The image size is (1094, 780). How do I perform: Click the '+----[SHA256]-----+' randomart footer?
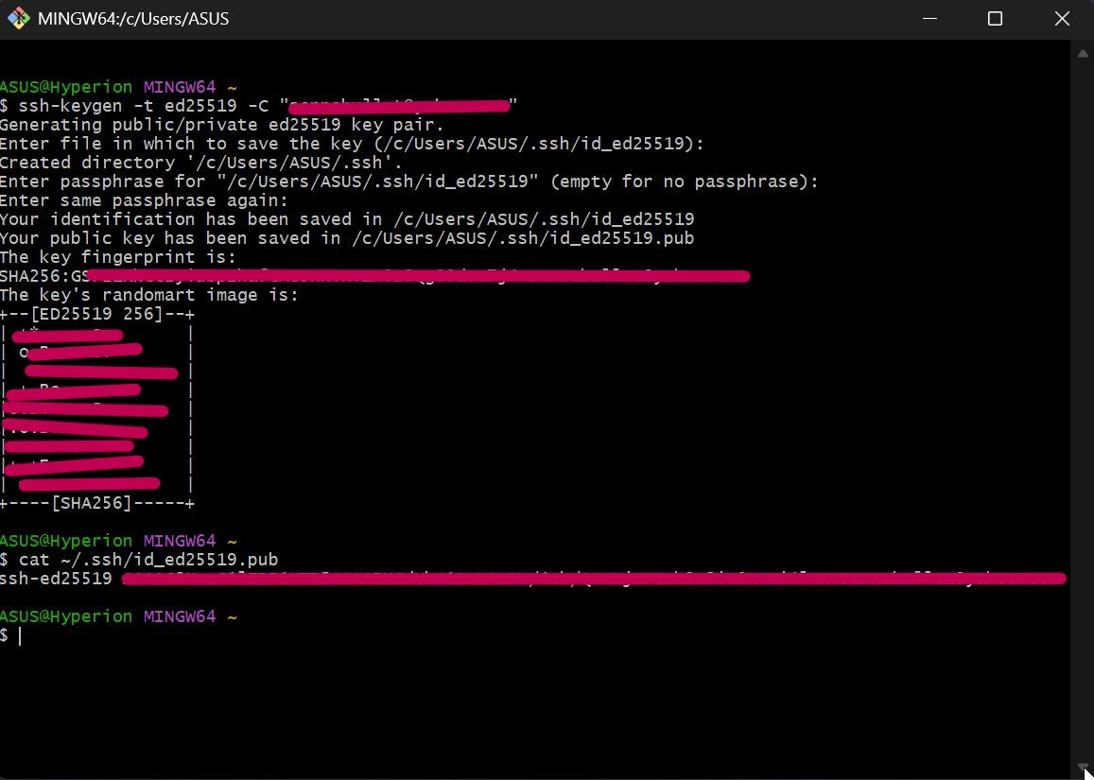coord(97,503)
